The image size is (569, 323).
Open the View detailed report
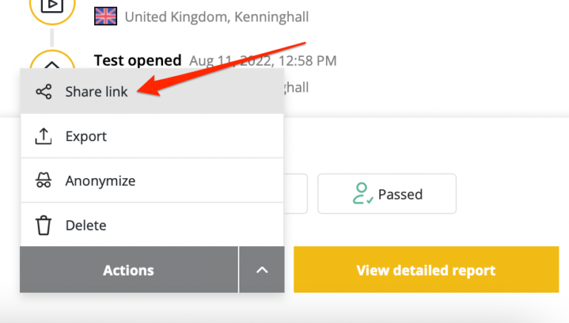click(x=426, y=270)
